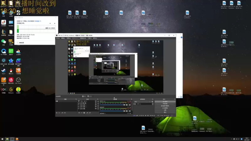
Task: Open the Tools menu in OBS
Action: [x=89, y=38]
